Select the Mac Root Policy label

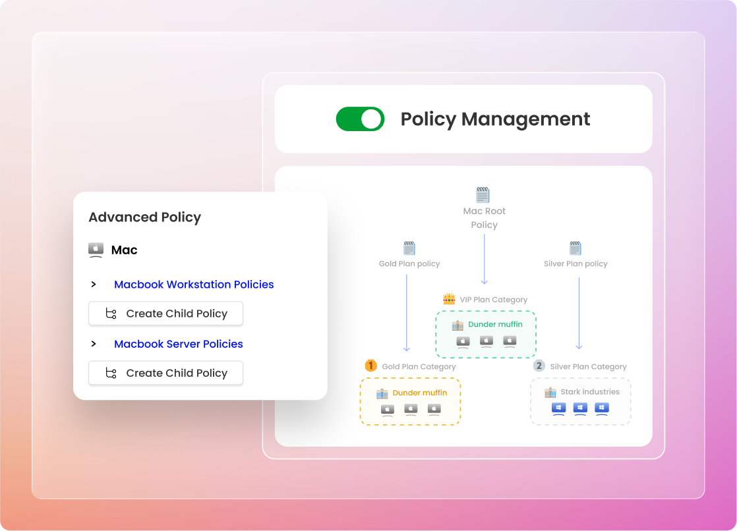pyautogui.click(x=484, y=218)
